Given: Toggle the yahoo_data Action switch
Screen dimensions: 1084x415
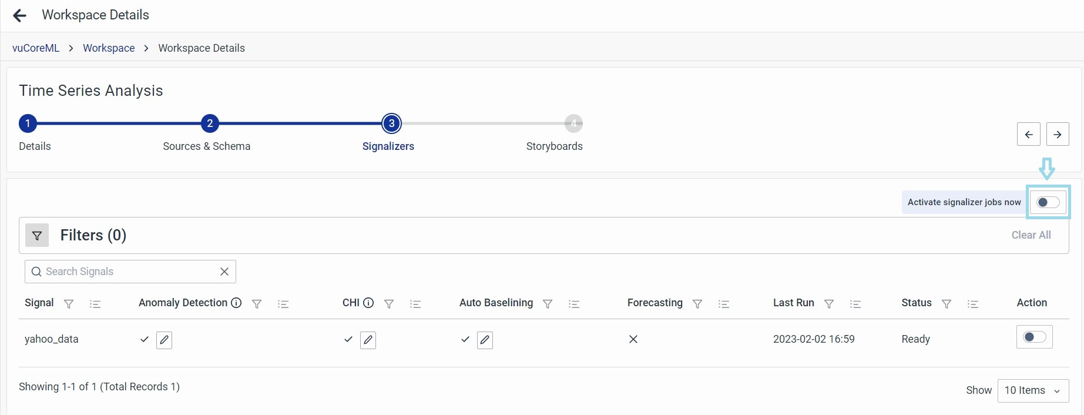Looking at the screenshot, I should tap(1034, 337).
